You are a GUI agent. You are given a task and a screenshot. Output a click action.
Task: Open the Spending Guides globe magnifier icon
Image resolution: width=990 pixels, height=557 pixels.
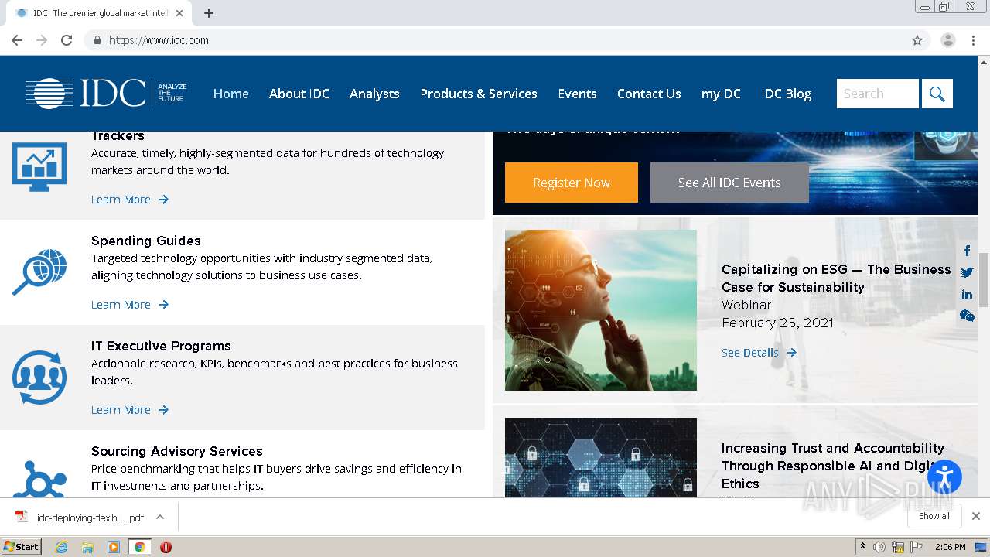pyautogui.click(x=39, y=272)
